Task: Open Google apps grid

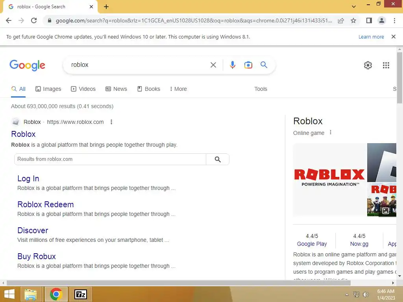Action: pos(386,65)
